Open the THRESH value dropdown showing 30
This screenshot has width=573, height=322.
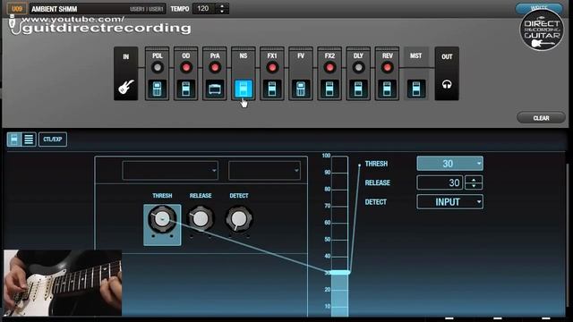pyautogui.click(x=449, y=164)
